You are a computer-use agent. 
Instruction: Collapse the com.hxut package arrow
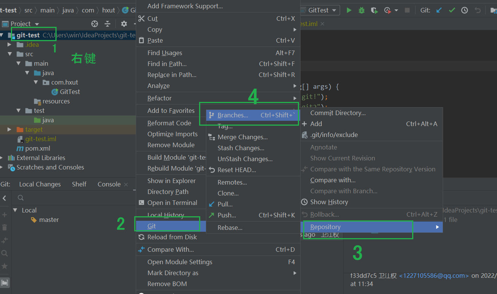[x=36, y=82]
